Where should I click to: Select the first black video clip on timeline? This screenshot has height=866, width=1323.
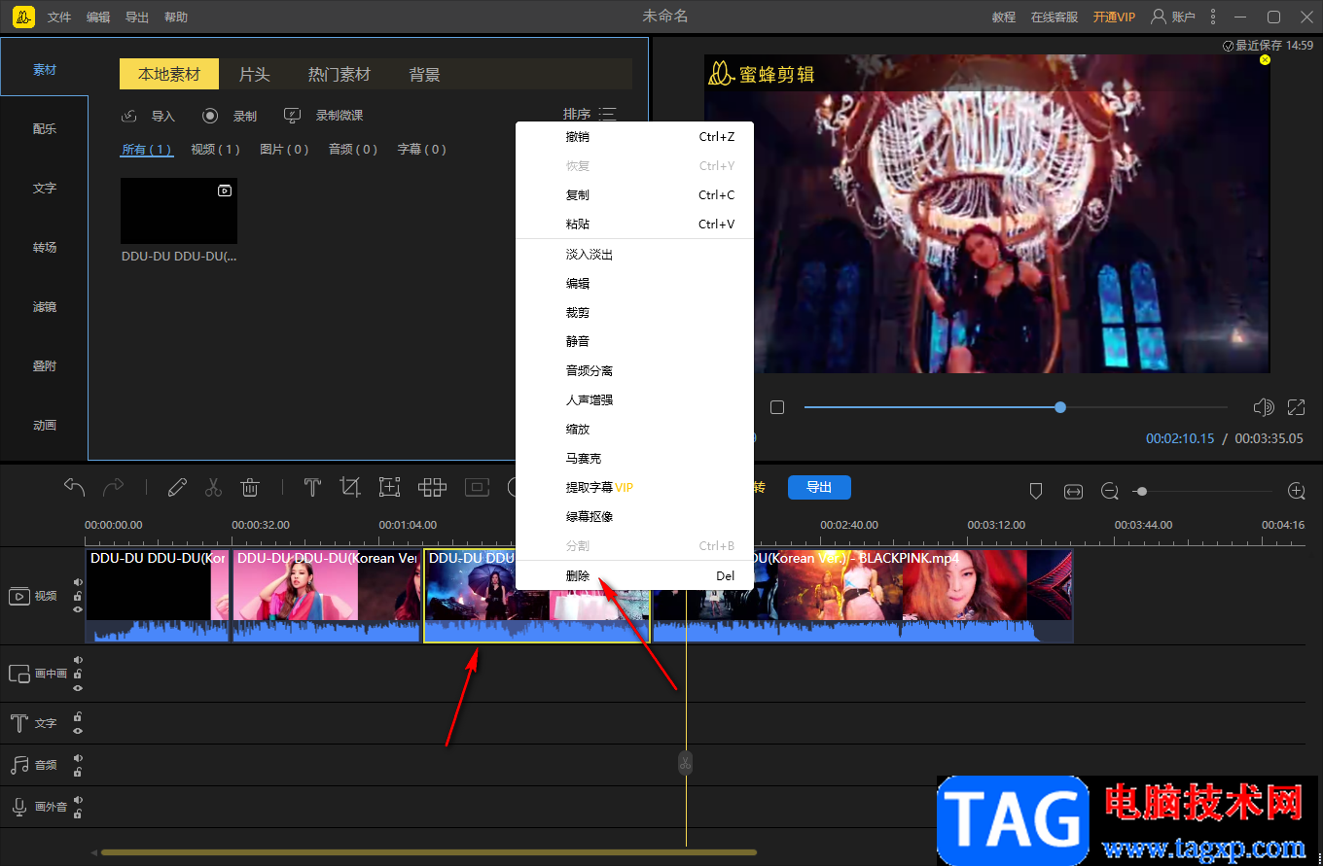point(158,597)
